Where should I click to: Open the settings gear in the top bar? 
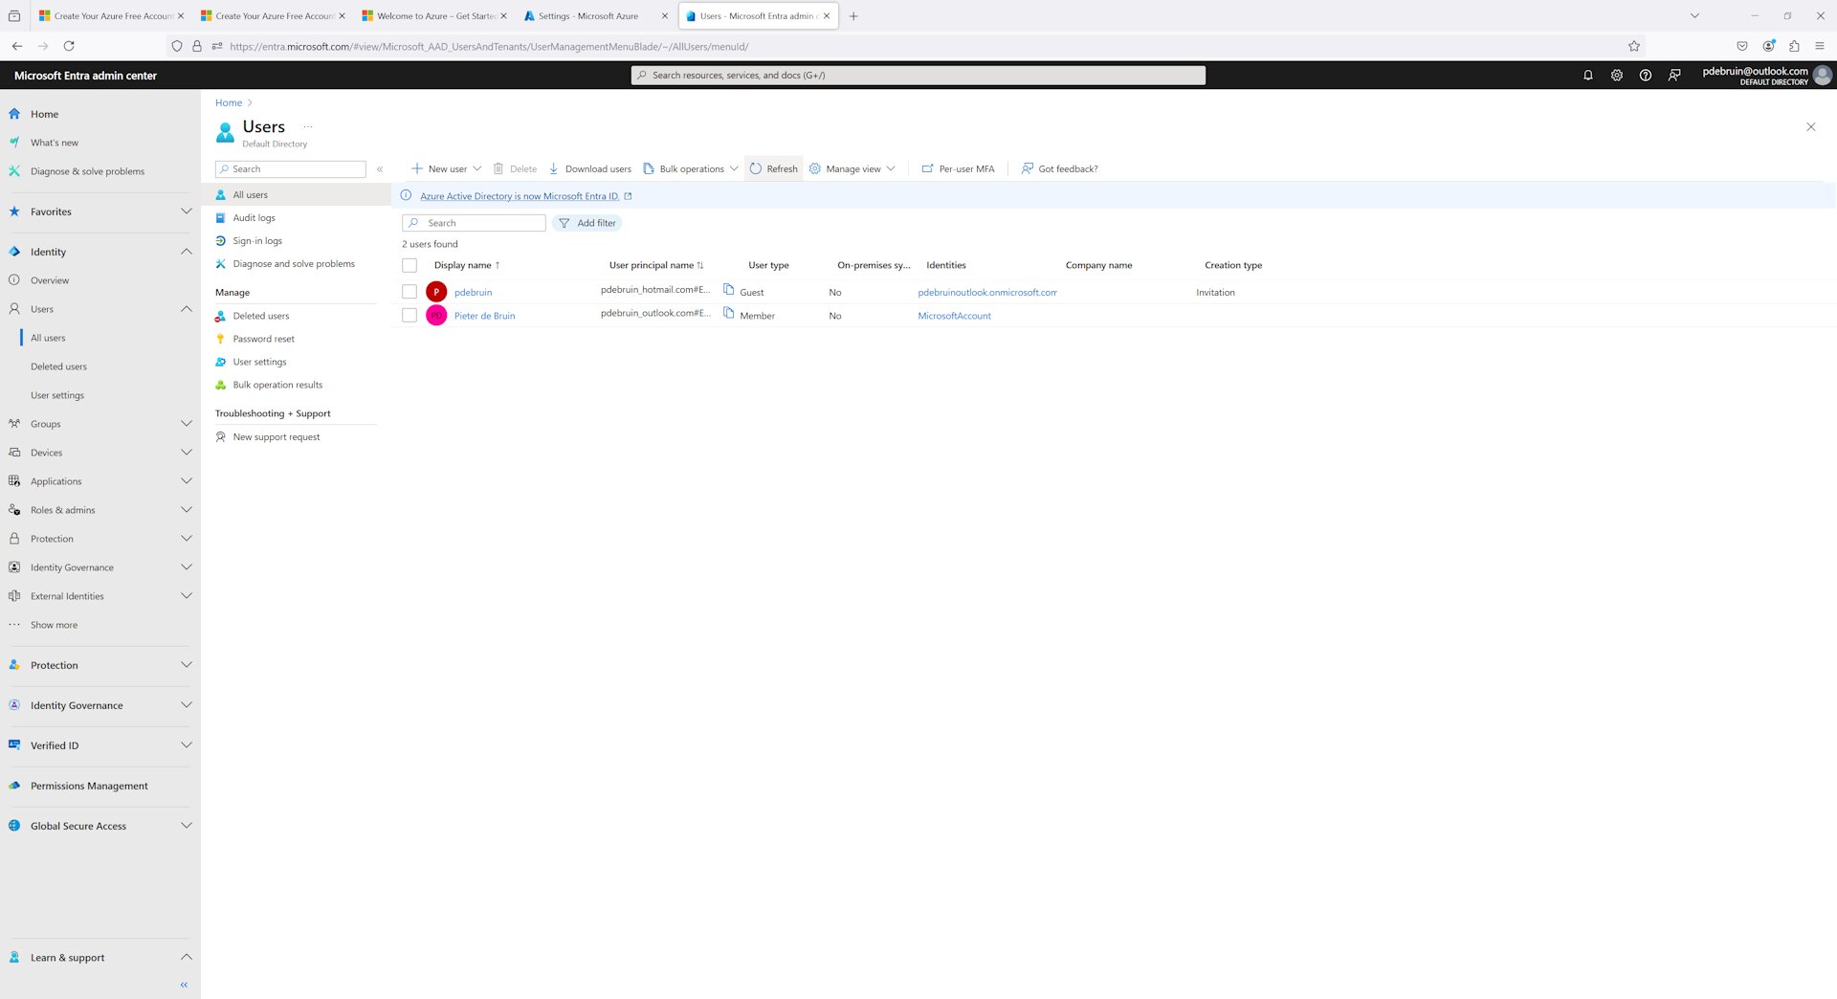tap(1617, 75)
